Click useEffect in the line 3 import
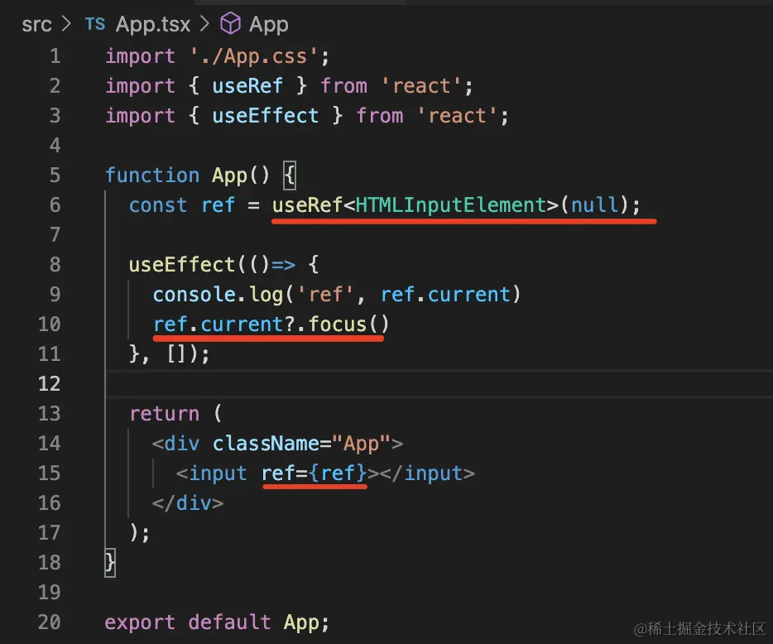 tap(265, 115)
